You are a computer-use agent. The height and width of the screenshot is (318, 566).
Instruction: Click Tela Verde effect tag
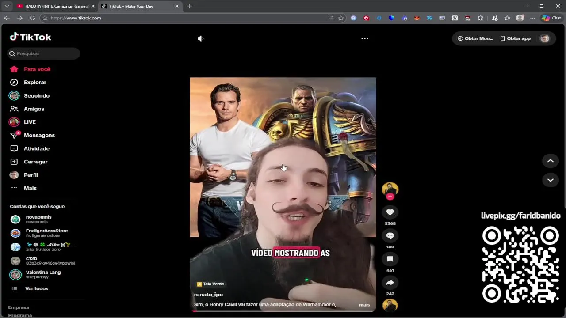(x=210, y=284)
